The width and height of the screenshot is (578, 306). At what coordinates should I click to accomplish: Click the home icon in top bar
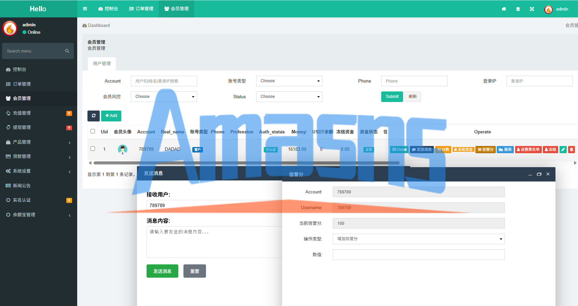pos(504,9)
